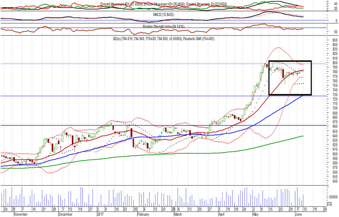Select the Relative Strength Index (64.5434) label

pyautogui.click(x=163, y=27)
